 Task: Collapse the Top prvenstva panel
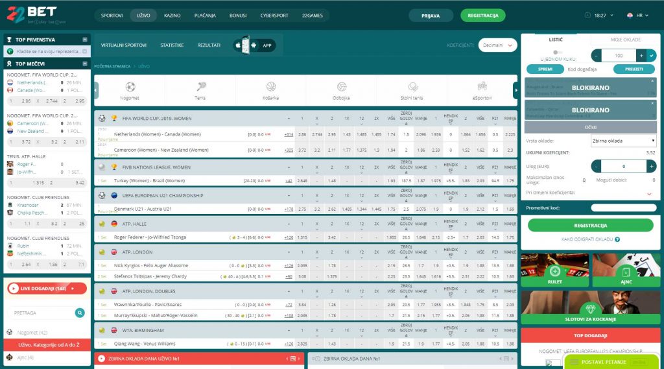pyautogui.click(x=85, y=40)
